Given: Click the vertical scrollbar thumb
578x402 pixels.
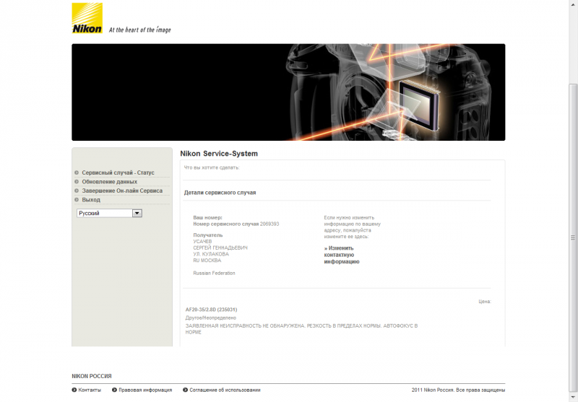Looking at the screenshot, I should pyautogui.click(x=573, y=237).
